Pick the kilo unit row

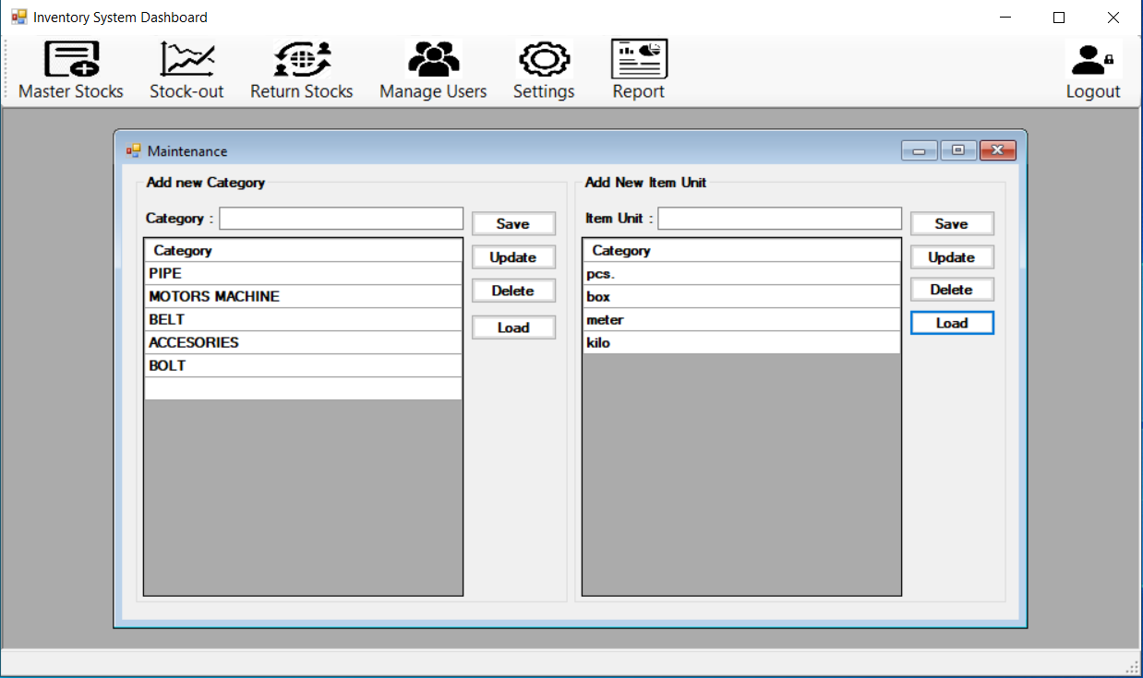pyautogui.click(x=741, y=342)
